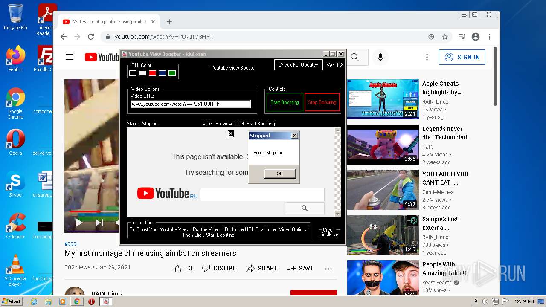Image resolution: width=546 pixels, height=307 pixels.
Task: Click the YouTube search field in the preview pane
Action: coord(262,194)
